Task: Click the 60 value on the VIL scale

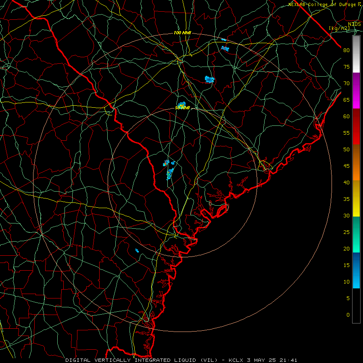Action: point(346,117)
